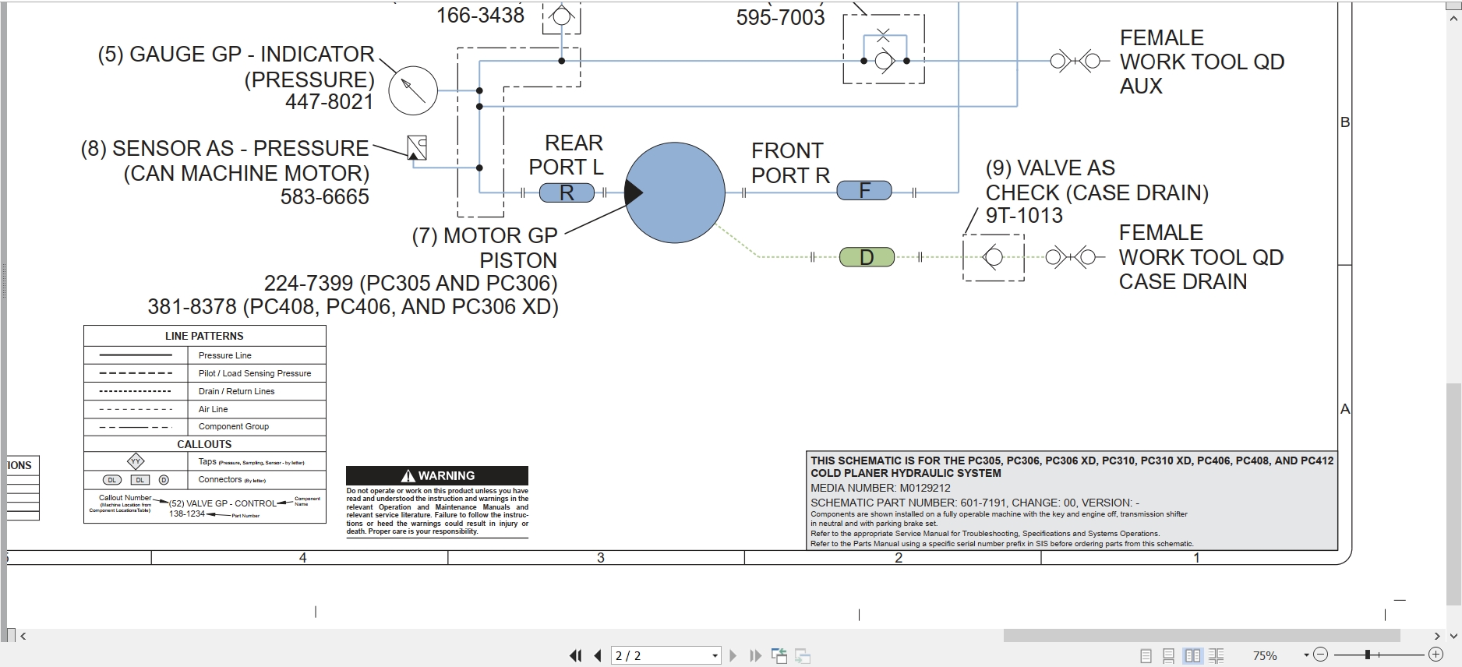This screenshot has height=667, width=1462.
Task: Click the CALLOUTS heading
Action: coord(204,444)
